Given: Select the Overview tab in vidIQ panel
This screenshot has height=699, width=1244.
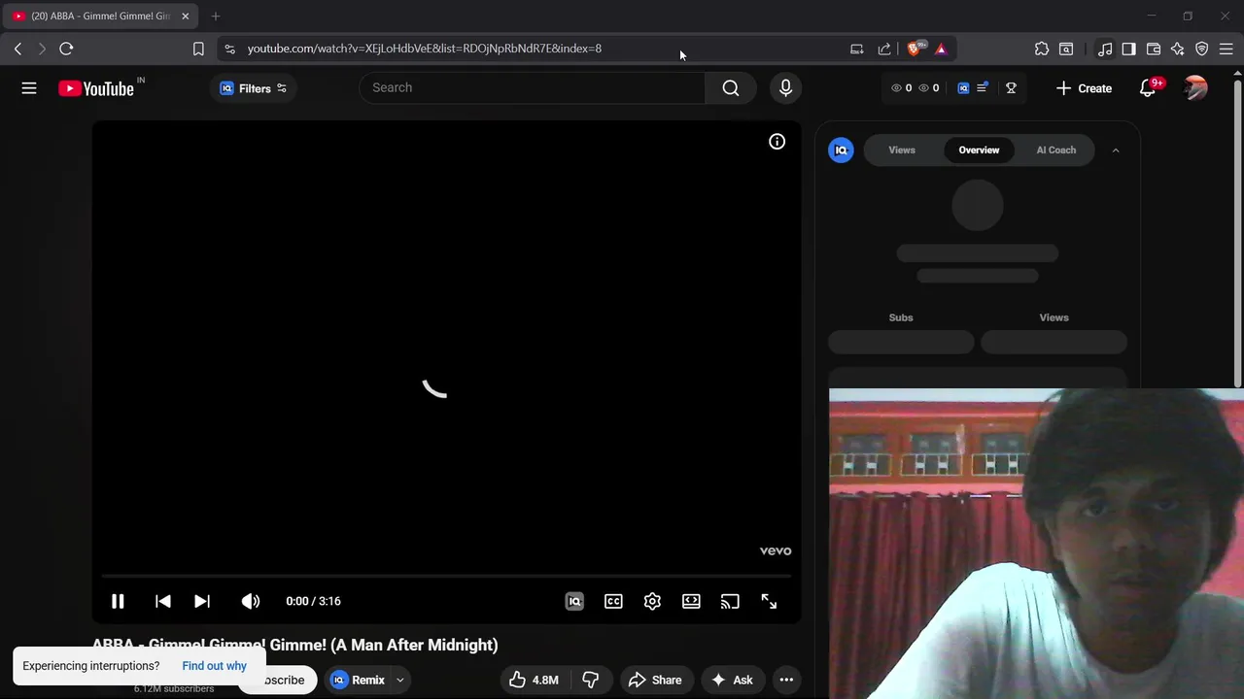Looking at the screenshot, I should tap(979, 150).
